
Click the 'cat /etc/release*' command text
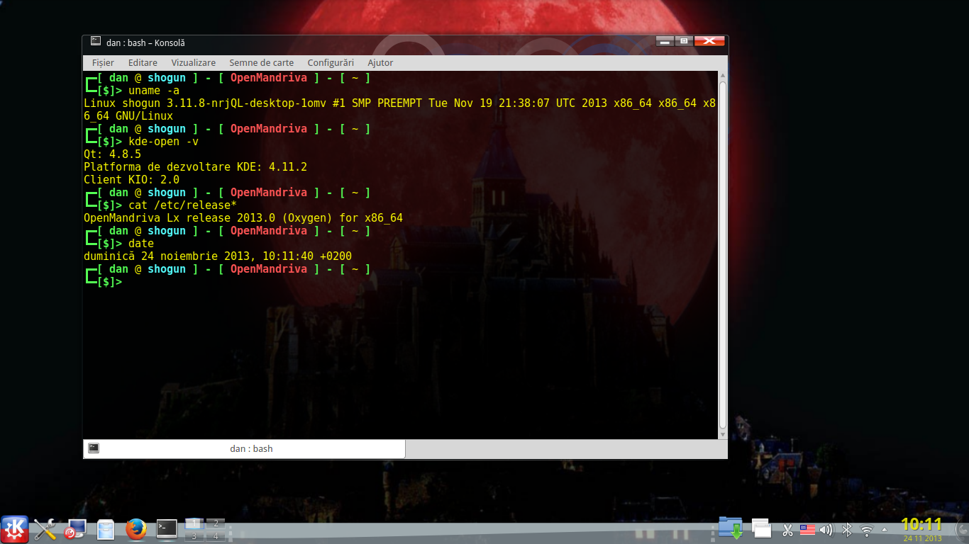tap(183, 205)
